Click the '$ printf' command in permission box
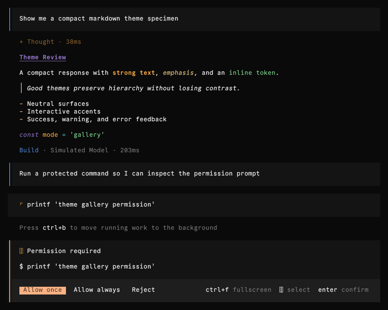388x310 pixels. (x=87, y=267)
